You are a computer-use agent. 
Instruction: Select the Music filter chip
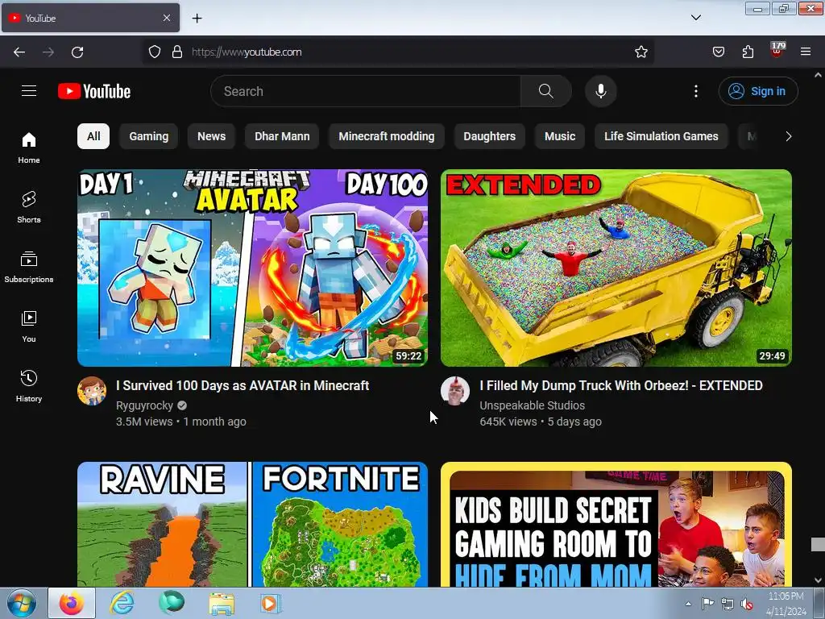tap(560, 136)
